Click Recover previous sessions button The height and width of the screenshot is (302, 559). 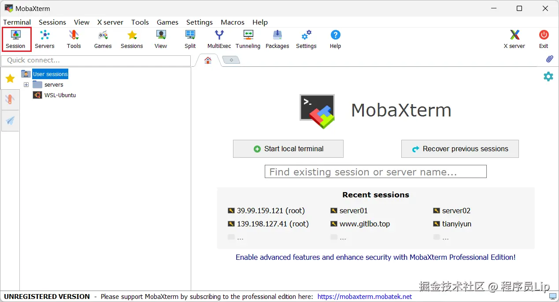tap(460, 149)
